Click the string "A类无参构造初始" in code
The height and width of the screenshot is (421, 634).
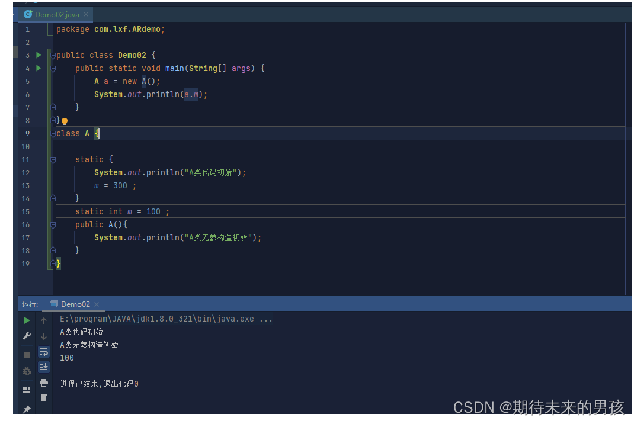point(218,237)
